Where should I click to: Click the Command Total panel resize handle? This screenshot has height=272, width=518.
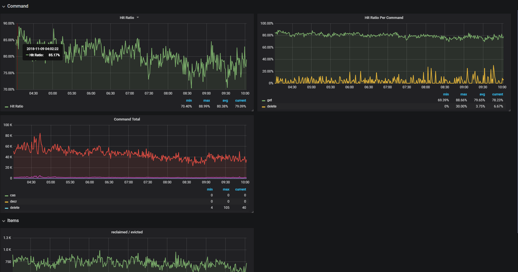click(x=253, y=212)
